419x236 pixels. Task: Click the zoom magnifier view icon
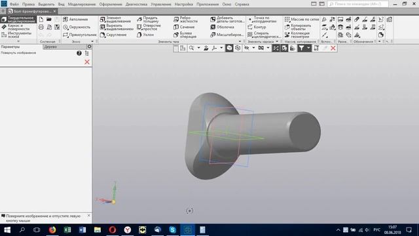pos(192,48)
